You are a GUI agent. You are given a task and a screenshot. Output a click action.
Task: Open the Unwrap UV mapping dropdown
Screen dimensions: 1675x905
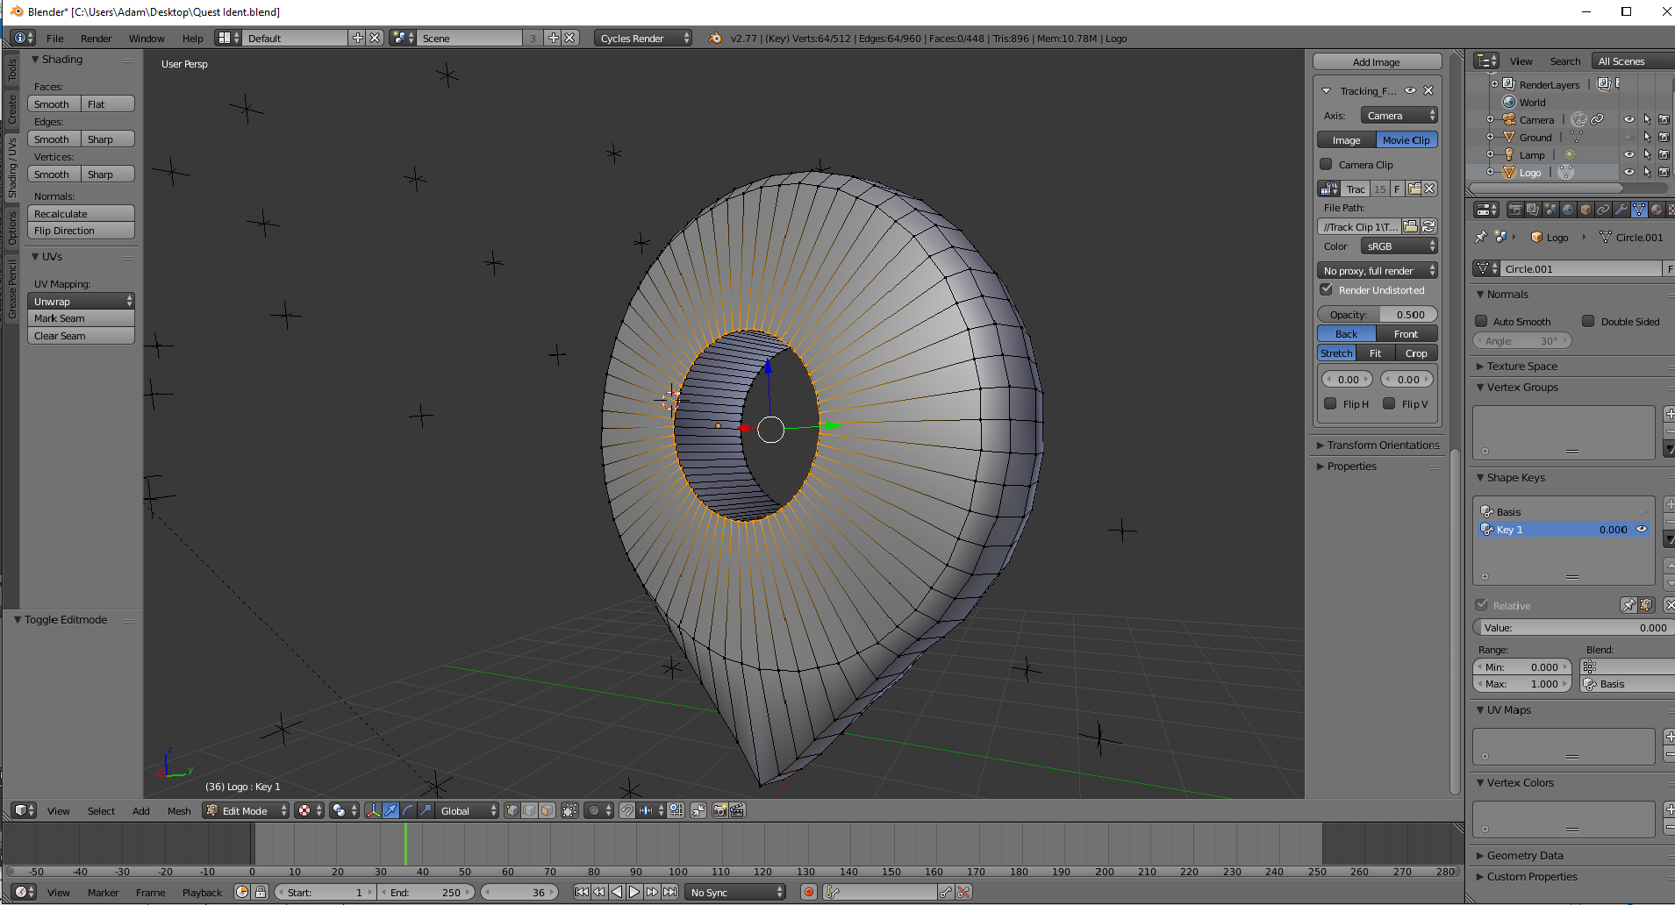[81, 301]
